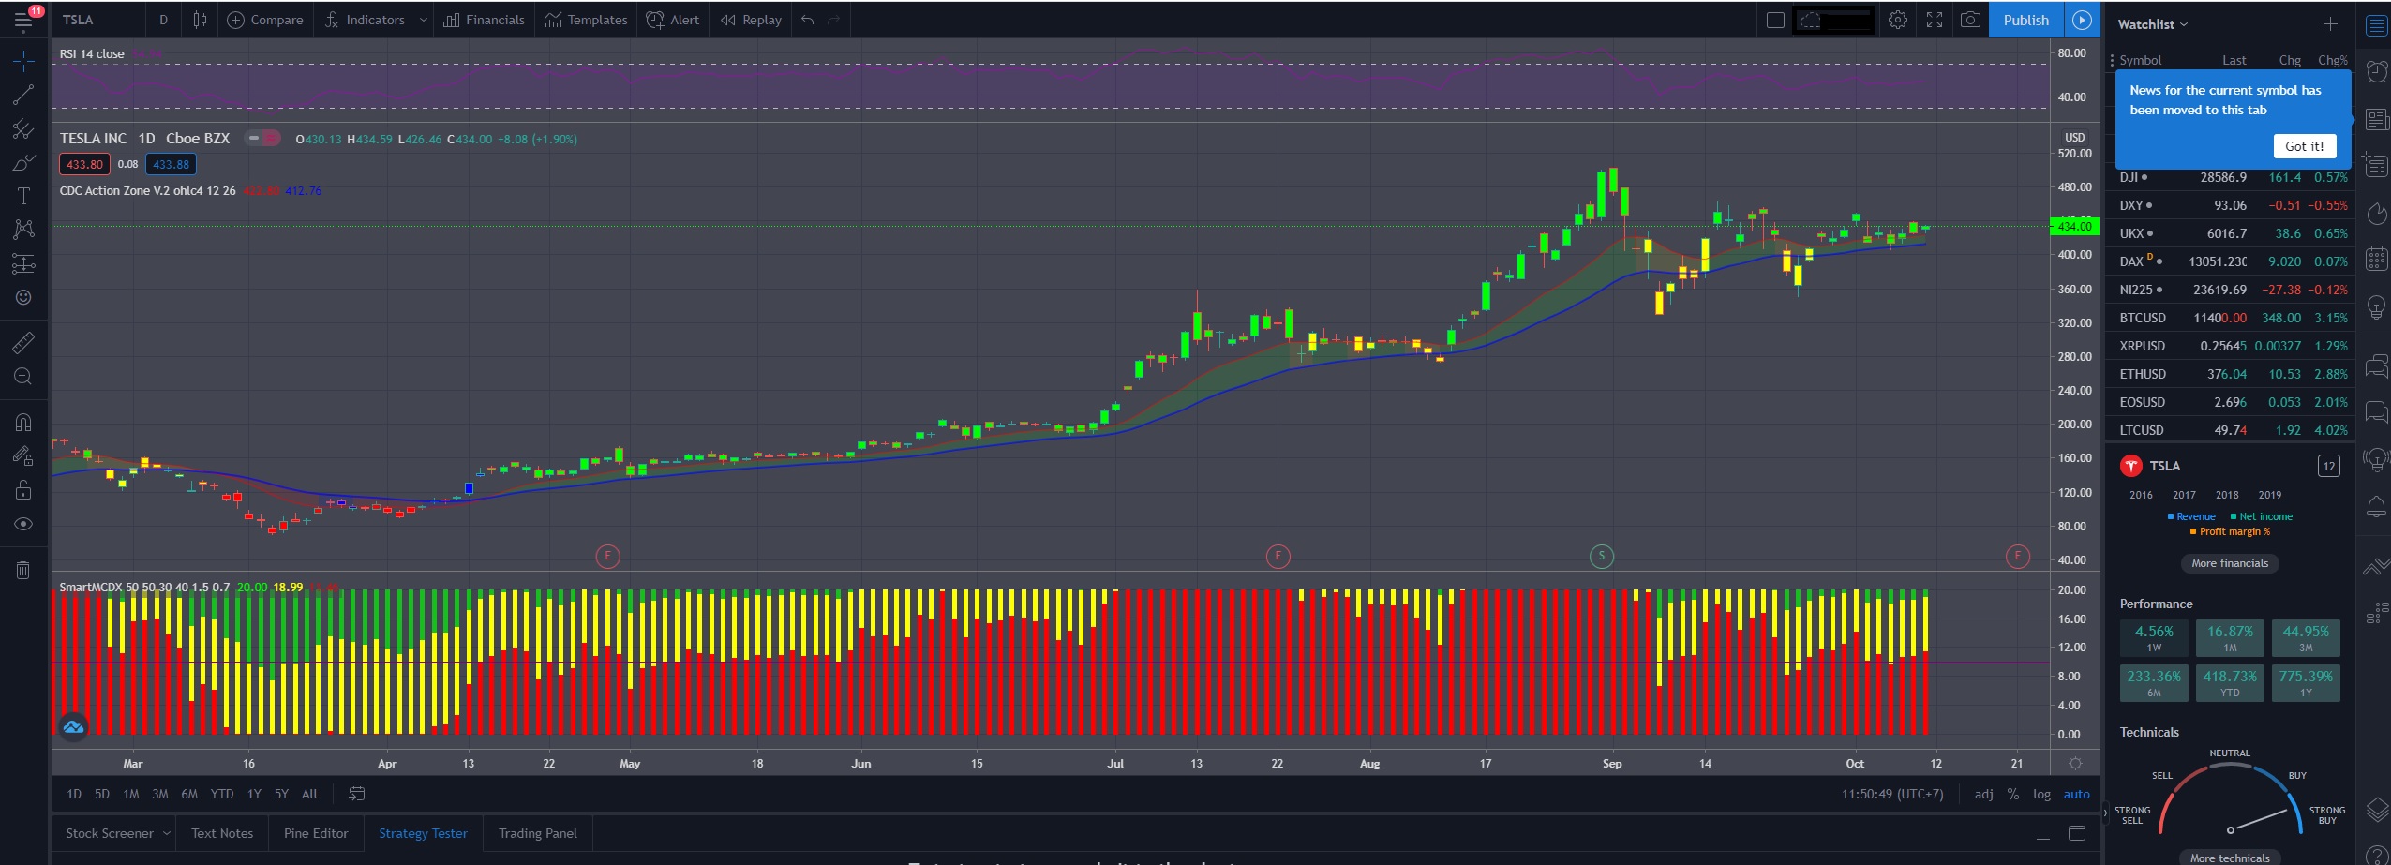This screenshot has height=865, width=2391.
Task: Open the layout selection square icon
Action: [x=1775, y=20]
